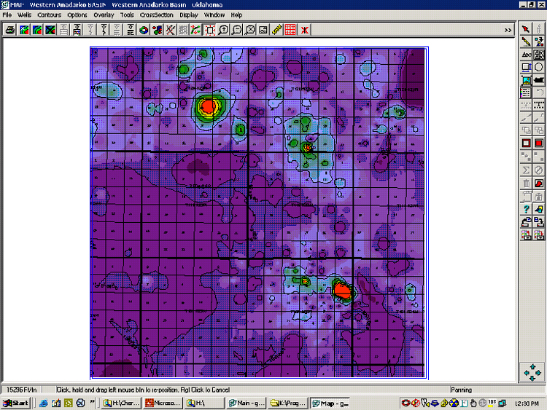This screenshot has width=547, height=410.
Task: Click the insert image icon in side palette
Action: pos(526,80)
